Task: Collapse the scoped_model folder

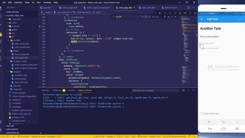Action: 20,61
